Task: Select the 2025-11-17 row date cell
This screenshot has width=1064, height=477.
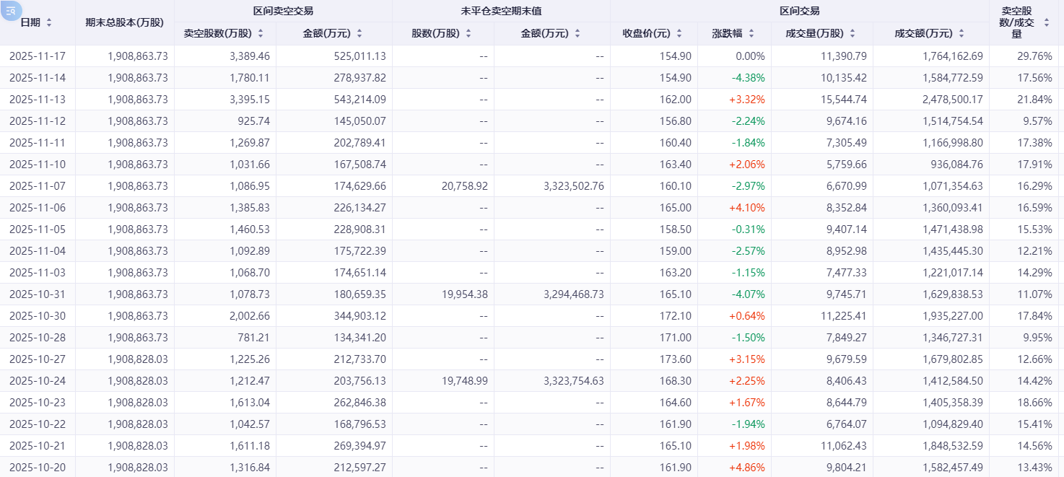Action: (x=38, y=56)
